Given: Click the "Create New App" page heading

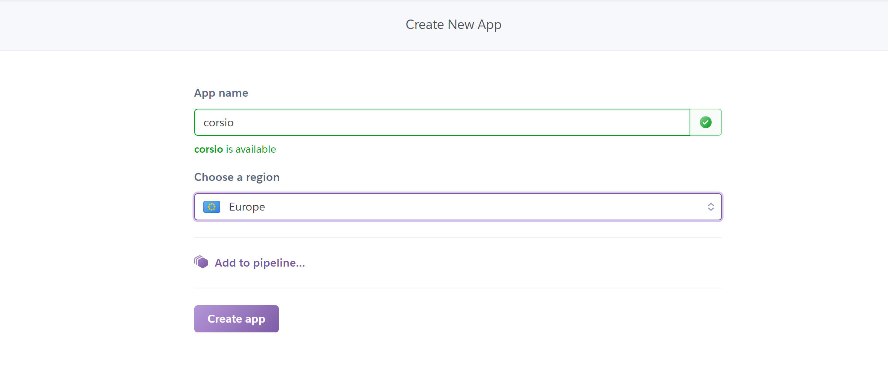Looking at the screenshot, I should (x=453, y=25).
